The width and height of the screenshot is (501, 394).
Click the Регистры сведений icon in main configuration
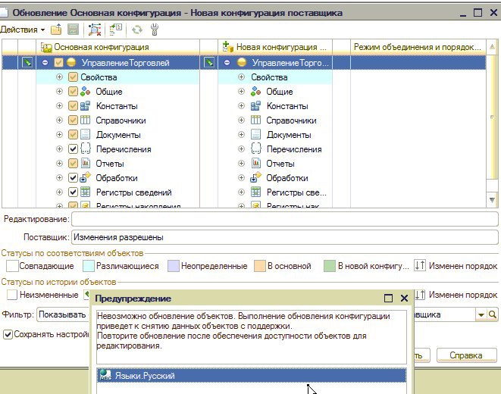pos(85,192)
